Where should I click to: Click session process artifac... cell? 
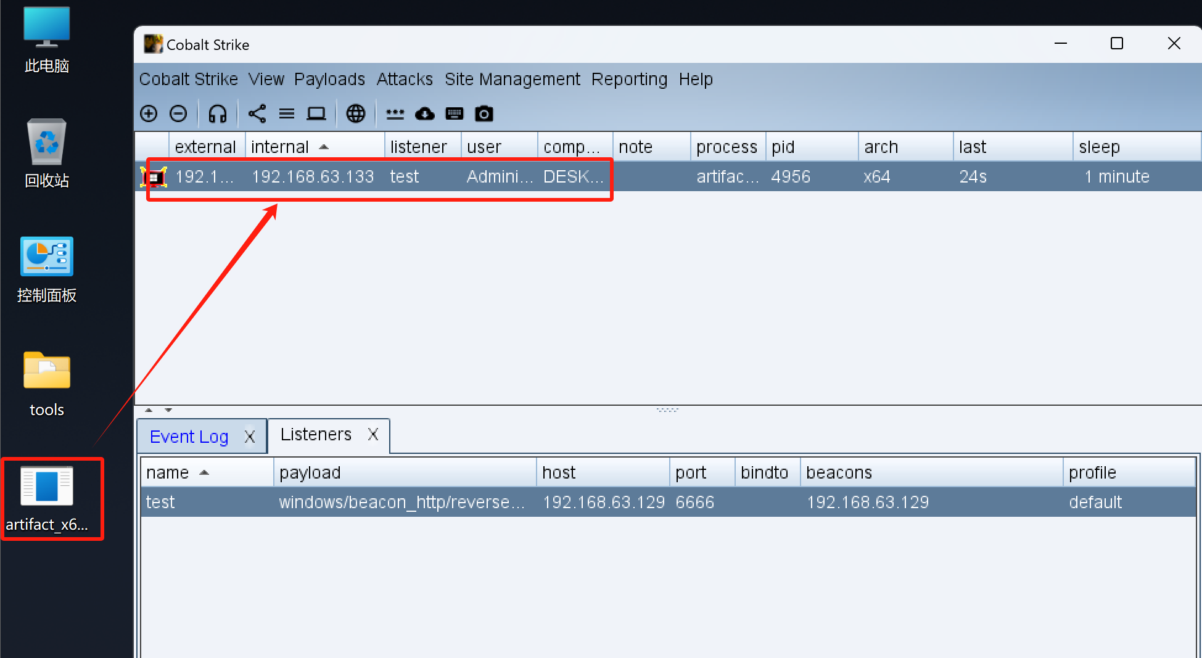click(728, 177)
